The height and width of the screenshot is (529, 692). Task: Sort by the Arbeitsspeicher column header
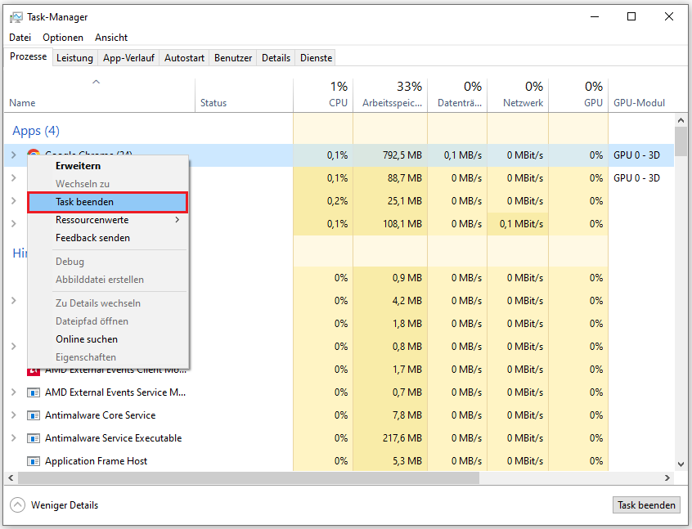point(390,96)
